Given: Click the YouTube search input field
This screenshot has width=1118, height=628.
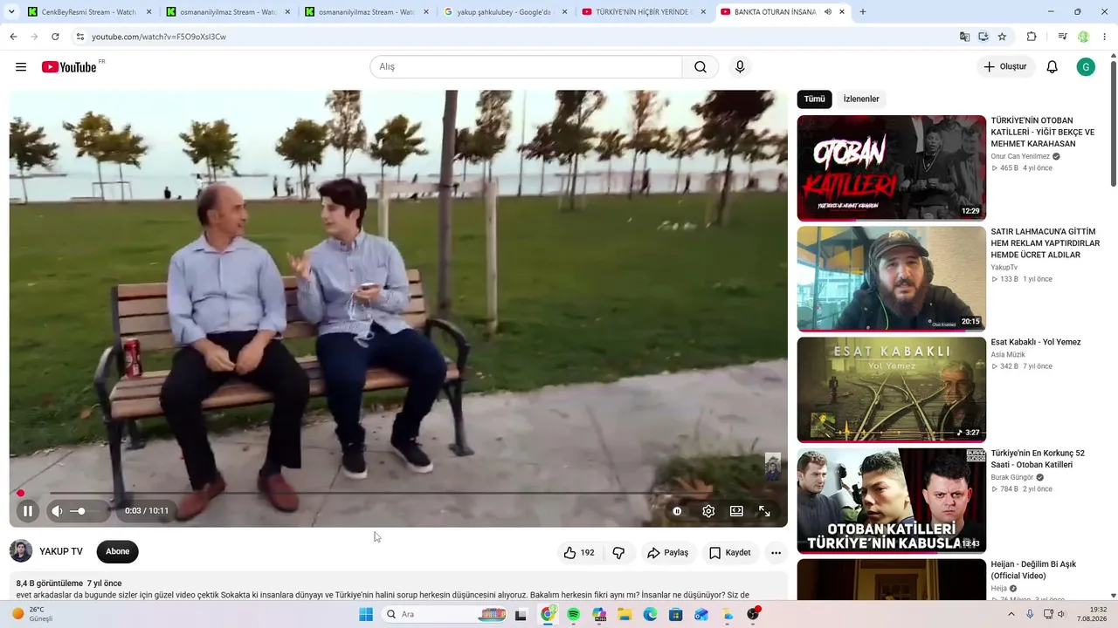Looking at the screenshot, I should pos(526,67).
